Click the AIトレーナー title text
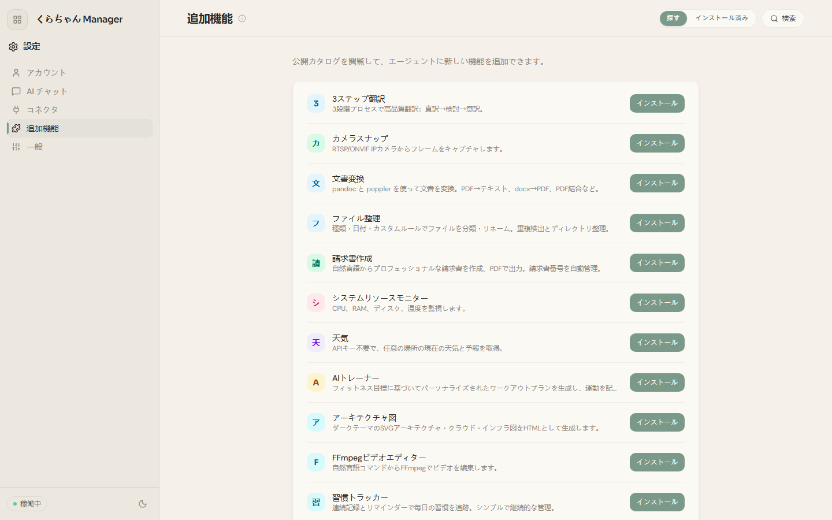 pyautogui.click(x=356, y=378)
